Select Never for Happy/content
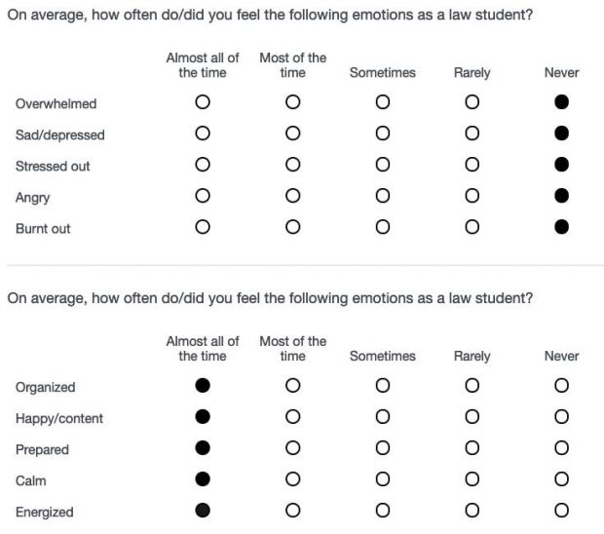This screenshot has width=604, height=534. tap(562, 416)
